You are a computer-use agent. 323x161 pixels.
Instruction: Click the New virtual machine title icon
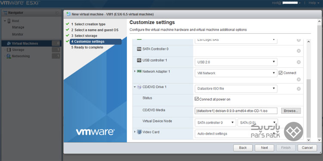tap(68, 14)
